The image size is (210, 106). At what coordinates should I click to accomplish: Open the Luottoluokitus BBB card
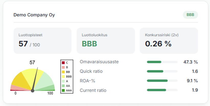(106, 41)
